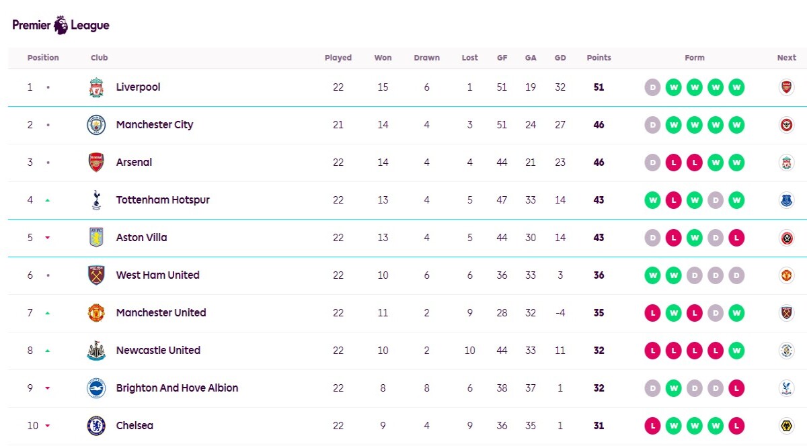Click Liverpool's next opponent Arsenal badge

(786, 87)
